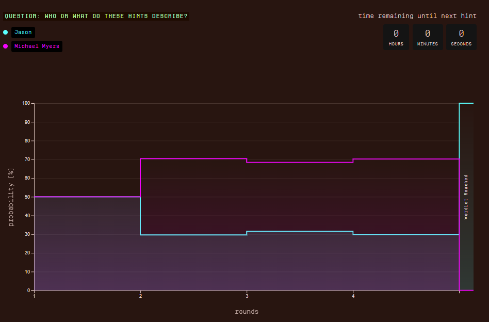Click the 30 tick on y-axis
Viewport: 489px width, 322px height.
(x=27, y=234)
